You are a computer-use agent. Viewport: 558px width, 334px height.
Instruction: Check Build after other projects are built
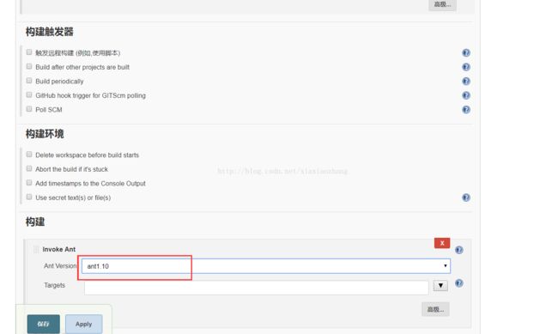[29, 67]
